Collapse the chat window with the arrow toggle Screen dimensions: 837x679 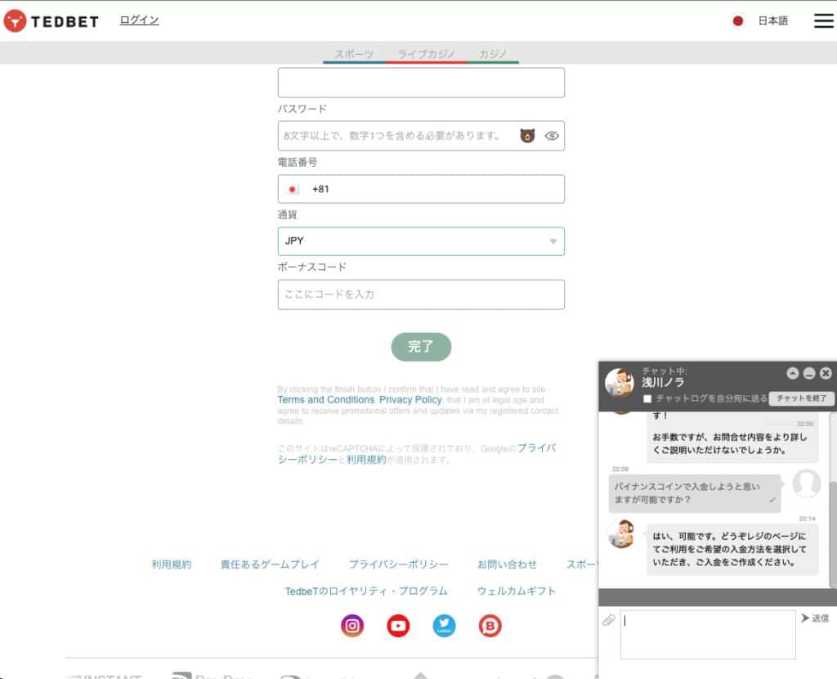(790, 372)
